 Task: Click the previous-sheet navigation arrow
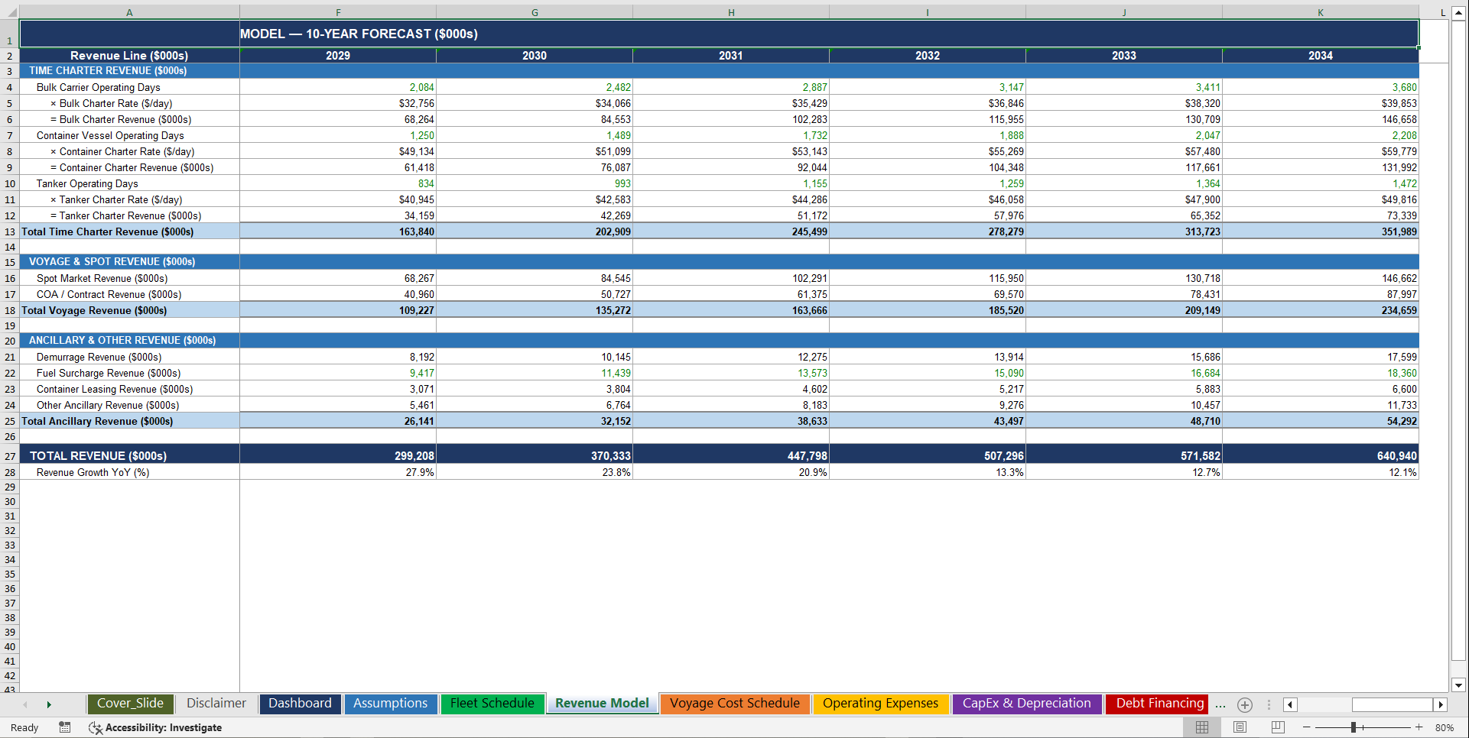point(26,704)
